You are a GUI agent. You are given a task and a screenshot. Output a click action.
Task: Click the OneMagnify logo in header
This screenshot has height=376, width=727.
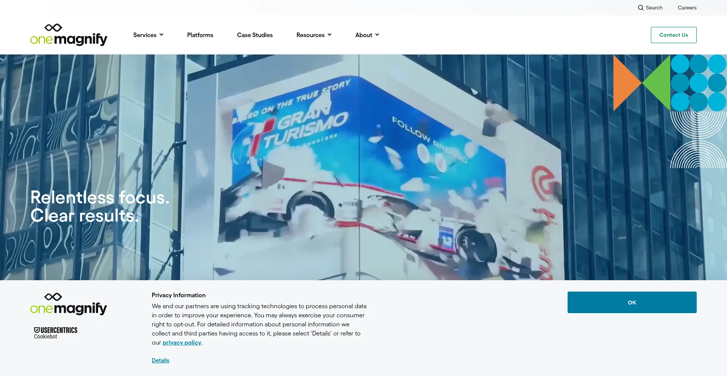coord(69,35)
